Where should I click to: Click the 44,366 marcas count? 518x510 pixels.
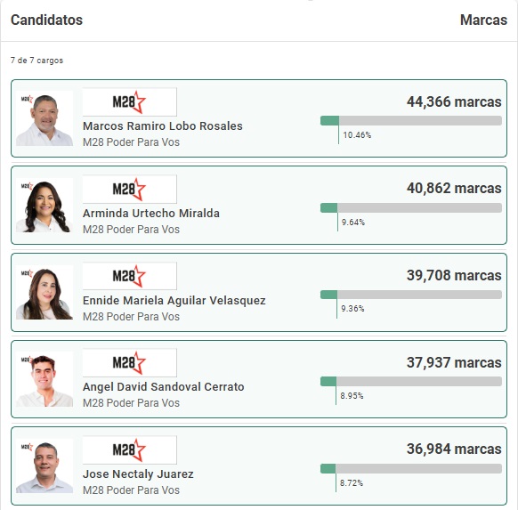(x=454, y=101)
